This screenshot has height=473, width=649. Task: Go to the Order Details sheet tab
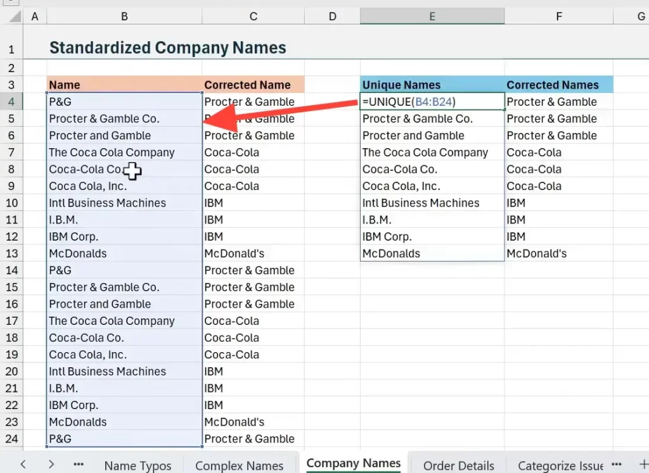[x=458, y=465]
